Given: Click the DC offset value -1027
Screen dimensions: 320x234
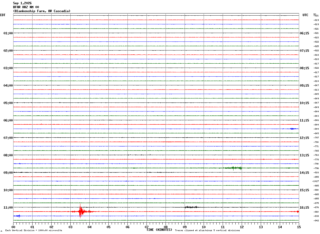Looking at the screenshot, I should pyautogui.click(x=315, y=181).
